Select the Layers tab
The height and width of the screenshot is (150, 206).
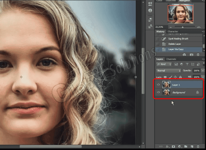[160, 59]
